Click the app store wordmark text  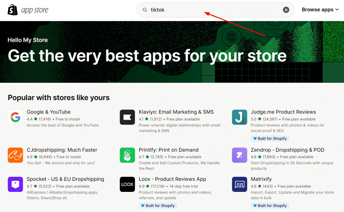pyautogui.click(x=35, y=10)
